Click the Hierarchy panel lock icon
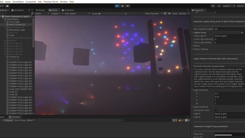This screenshot has width=245, height=138. point(29,10)
